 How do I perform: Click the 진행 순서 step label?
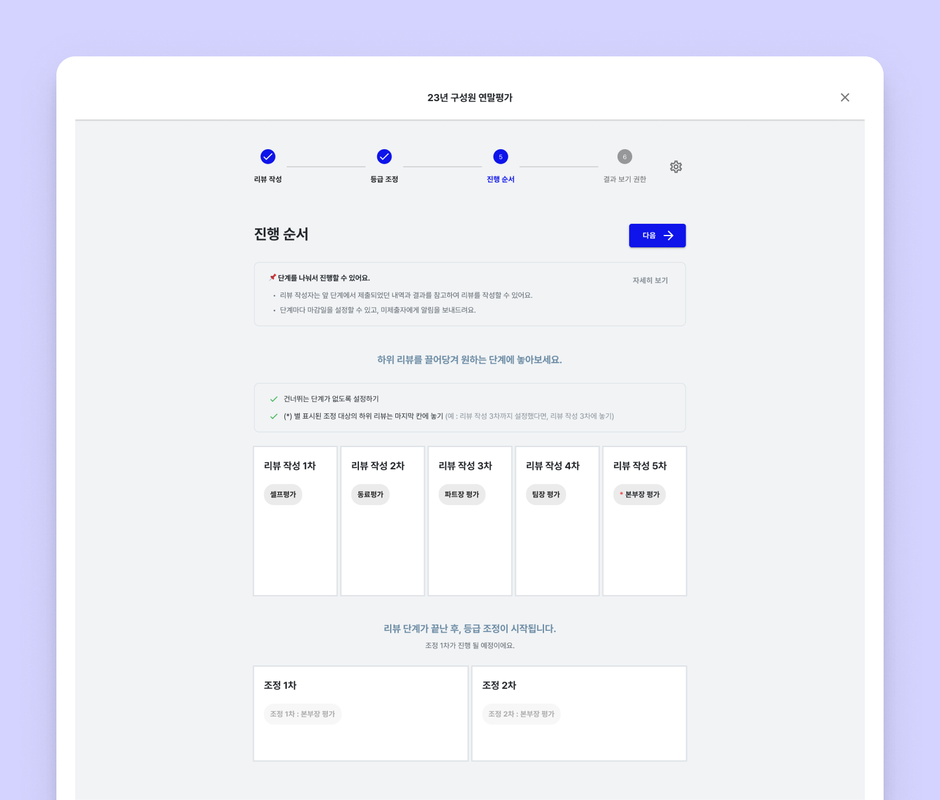pyautogui.click(x=501, y=179)
